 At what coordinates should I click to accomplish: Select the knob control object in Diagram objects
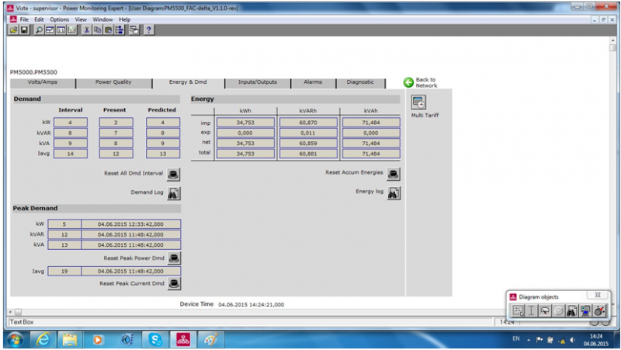click(598, 310)
